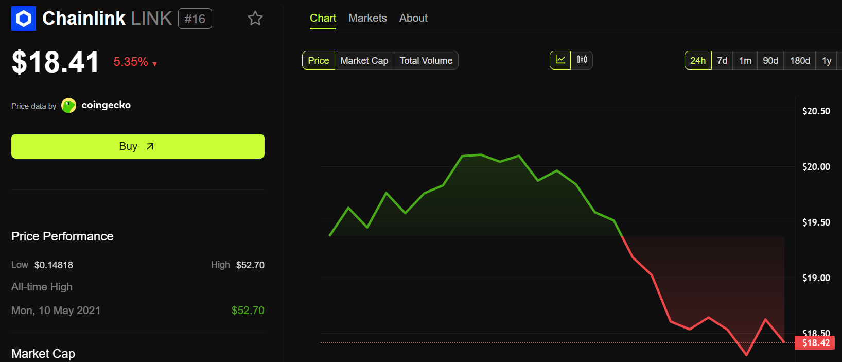The image size is (842, 362).
Task: Click the Buy button
Action: [x=138, y=146]
